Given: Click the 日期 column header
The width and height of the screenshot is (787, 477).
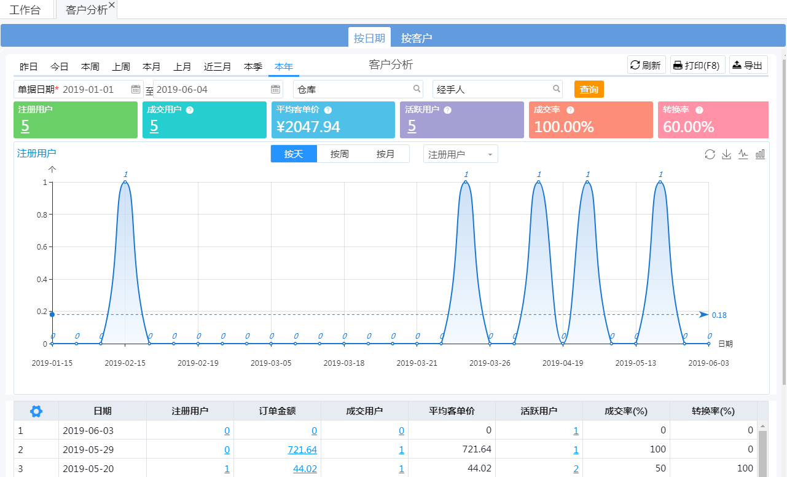Looking at the screenshot, I should coord(103,411).
